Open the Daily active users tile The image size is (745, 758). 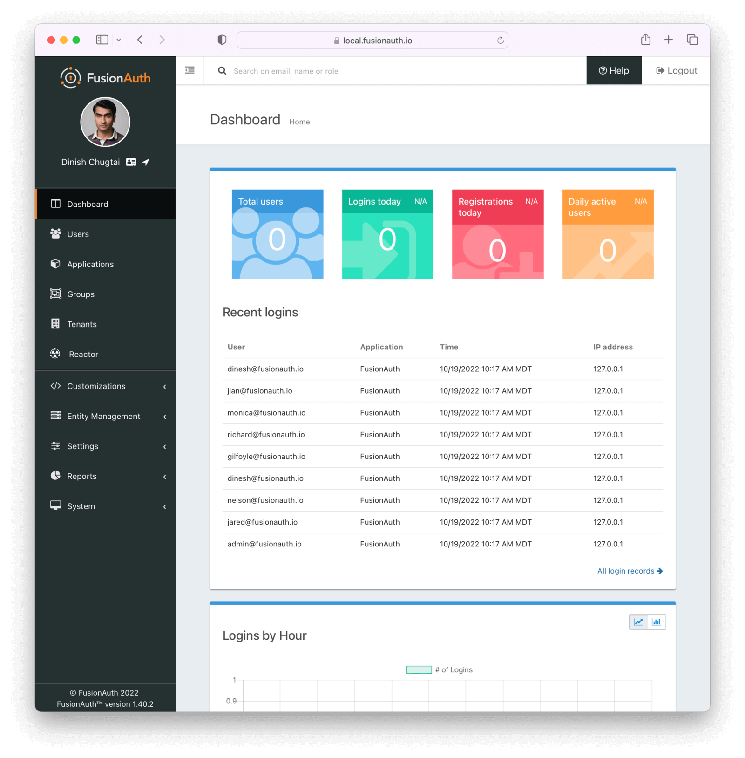pos(608,234)
